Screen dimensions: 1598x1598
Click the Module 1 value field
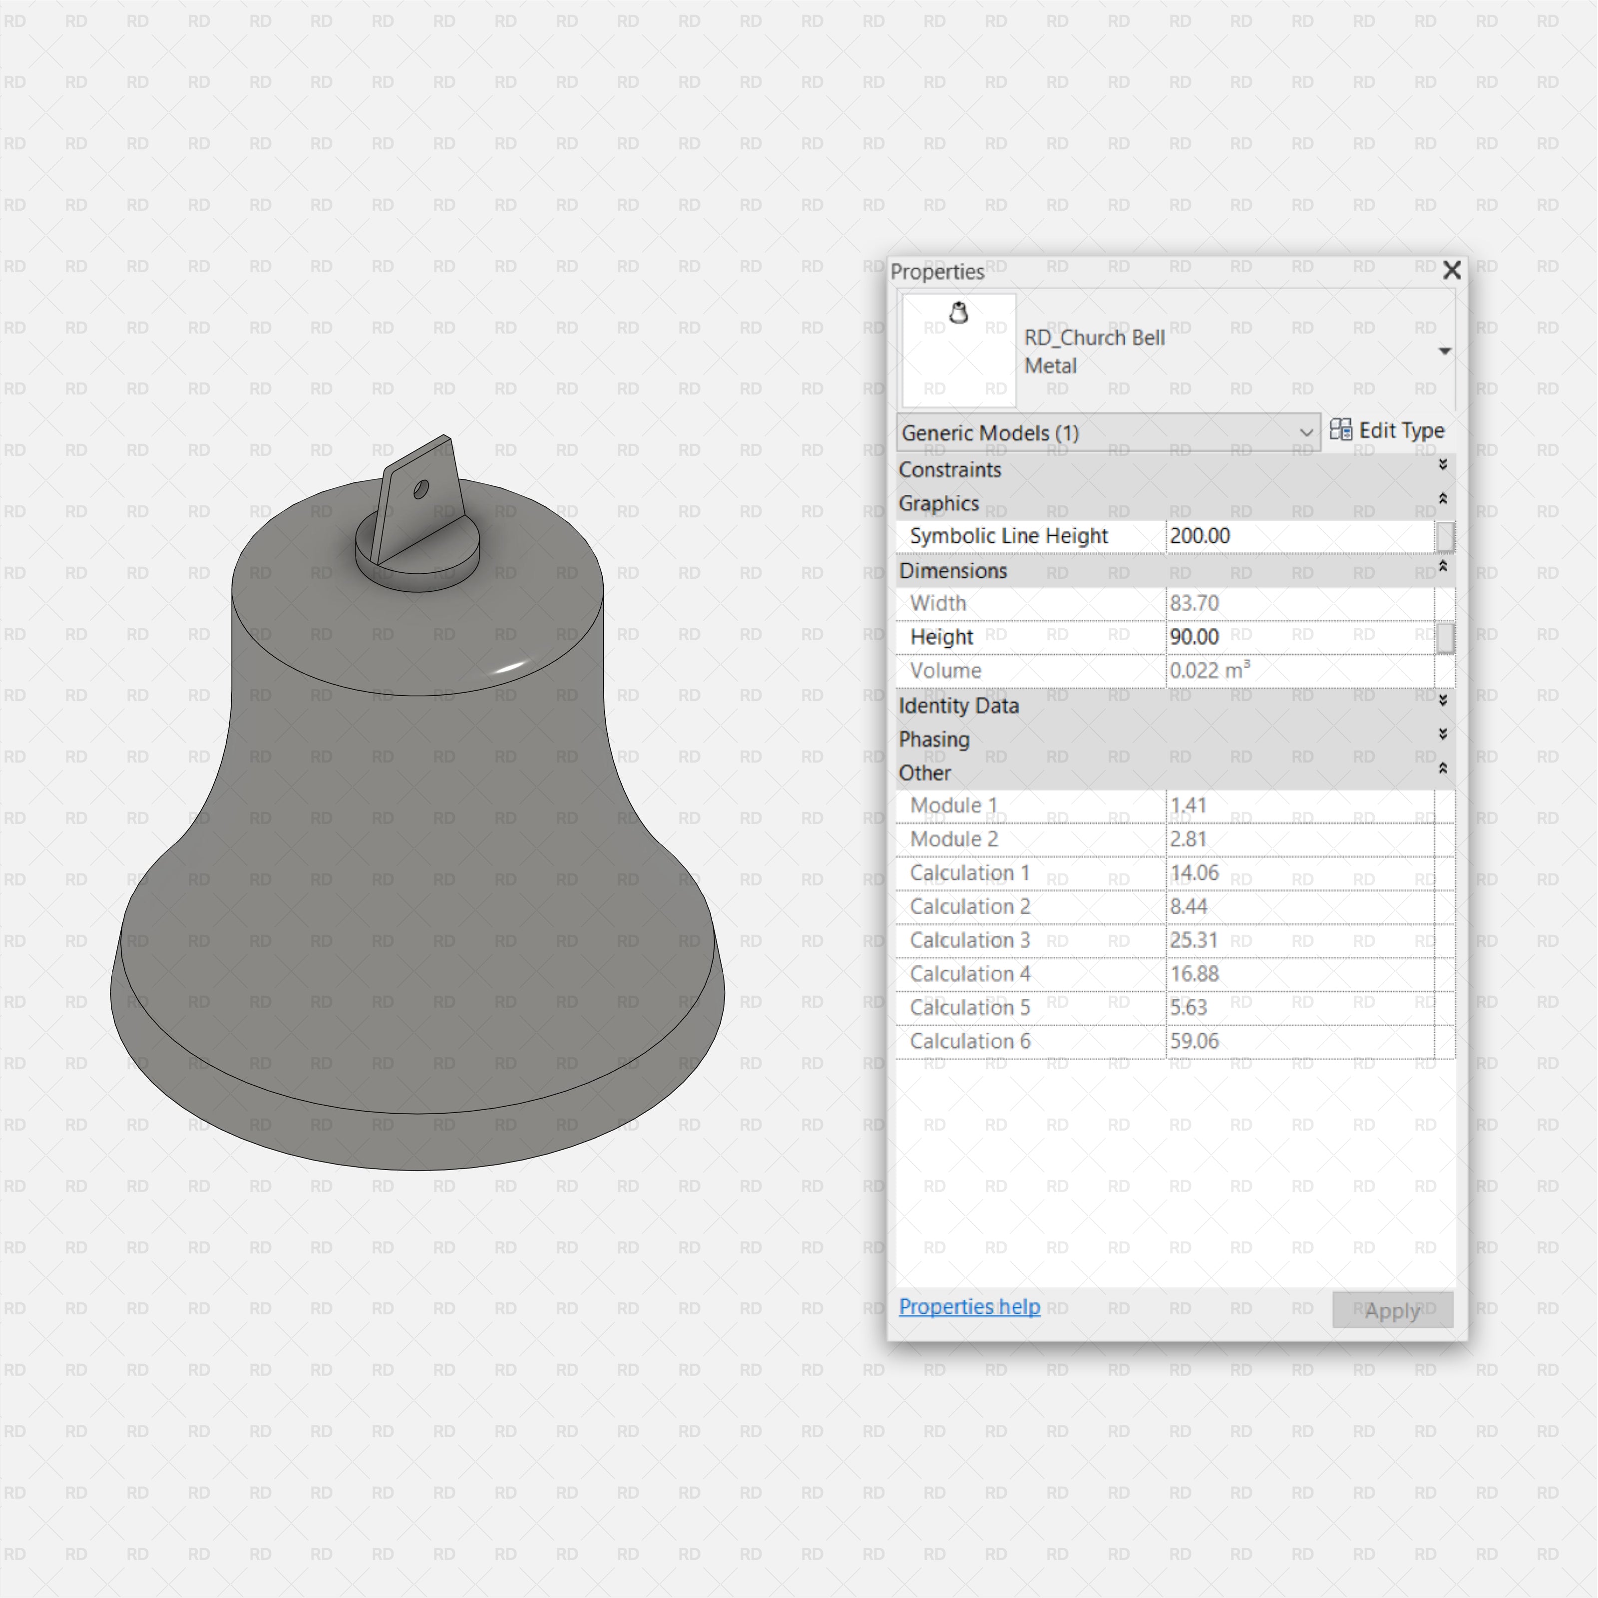1298,805
